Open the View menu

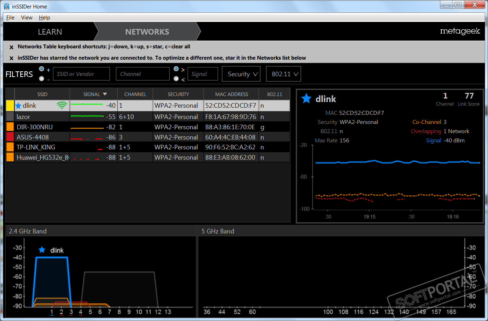(27, 18)
